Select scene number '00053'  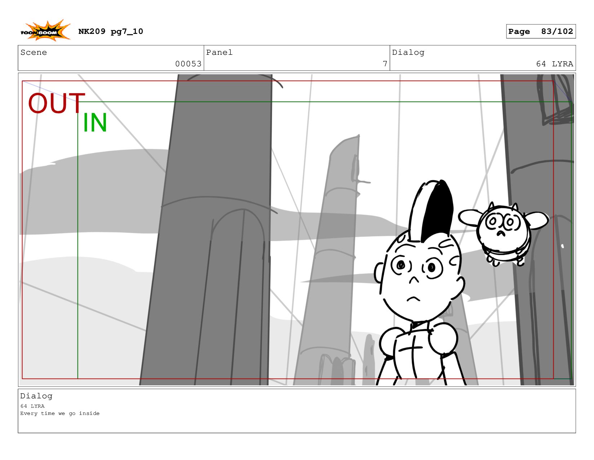point(188,64)
